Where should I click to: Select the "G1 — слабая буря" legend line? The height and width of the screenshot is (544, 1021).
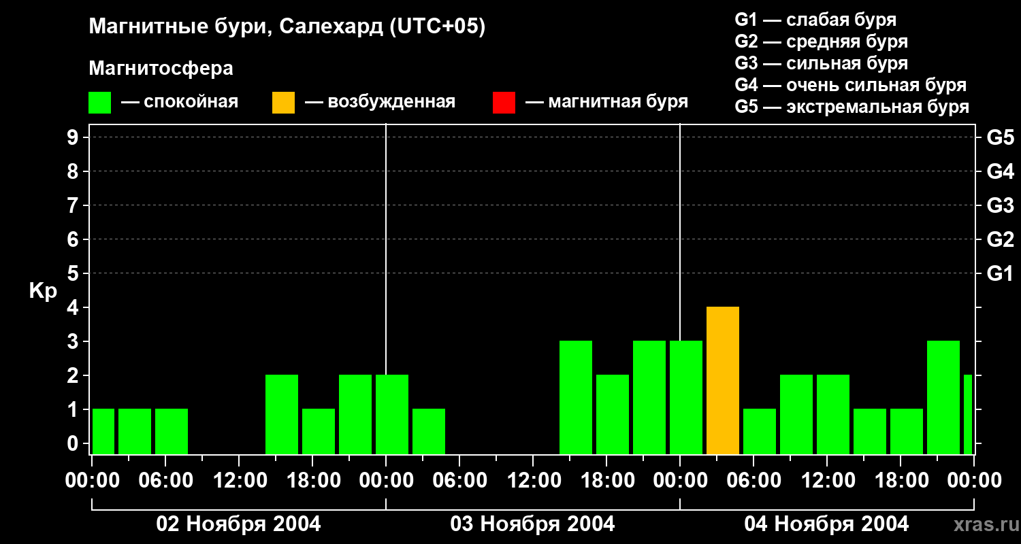coord(815,20)
